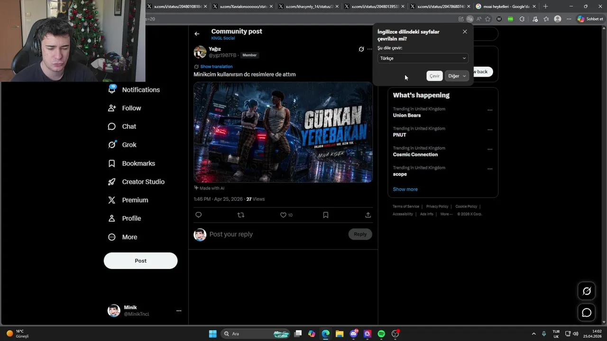Bookmark the post with bookmark icon
The image size is (607, 341).
326,215
